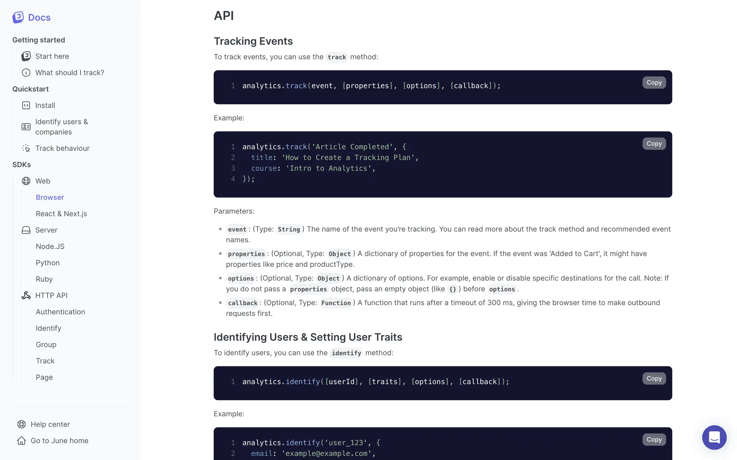Copy the analytics.identify syntax snippet
Screen dimensions: 737x460
(654, 378)
